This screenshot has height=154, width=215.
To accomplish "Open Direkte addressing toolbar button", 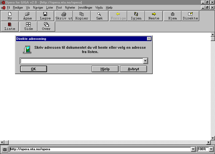I will pos(190,16).
